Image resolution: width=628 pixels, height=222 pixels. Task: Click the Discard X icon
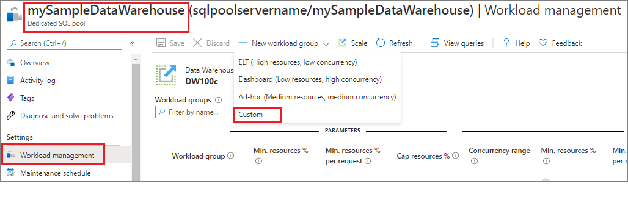(197, 43)
